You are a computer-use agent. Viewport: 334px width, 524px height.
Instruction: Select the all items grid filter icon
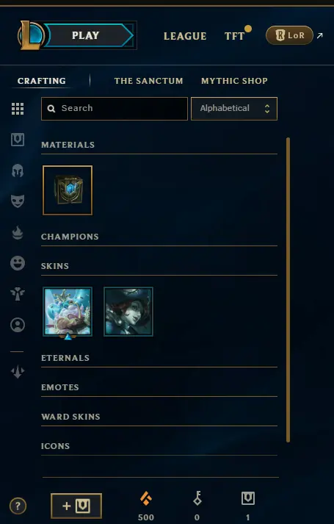pyautogui.click(x=18, y=109)
